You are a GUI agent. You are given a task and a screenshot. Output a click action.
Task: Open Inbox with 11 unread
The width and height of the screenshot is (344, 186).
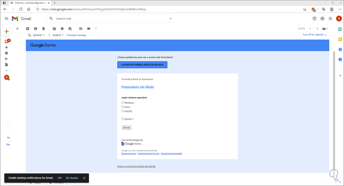click(7, 41)
